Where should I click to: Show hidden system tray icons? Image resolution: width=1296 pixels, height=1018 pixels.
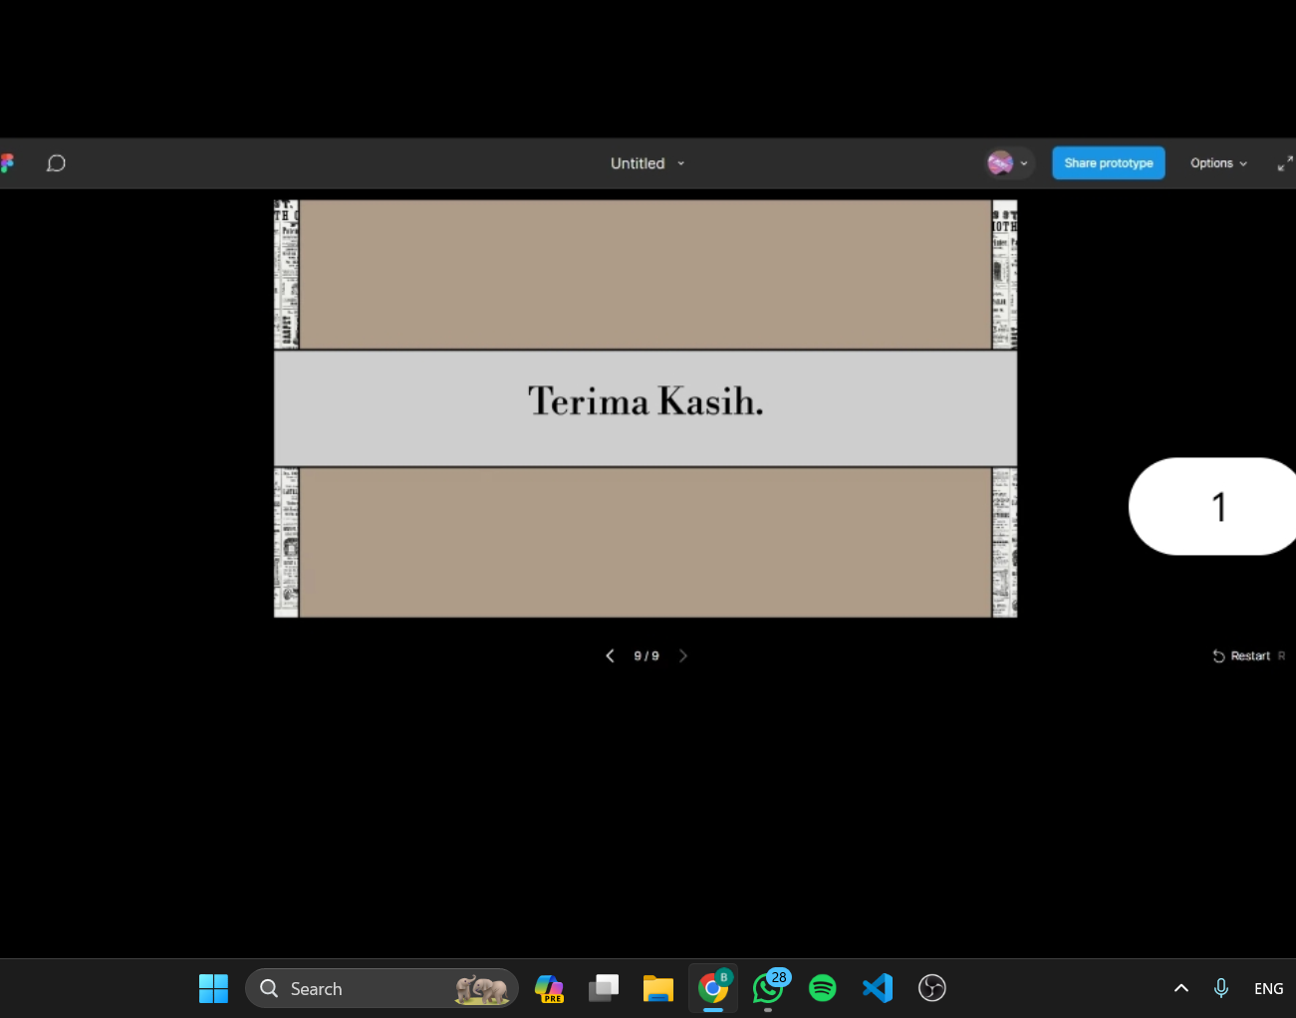point(1180,988)
